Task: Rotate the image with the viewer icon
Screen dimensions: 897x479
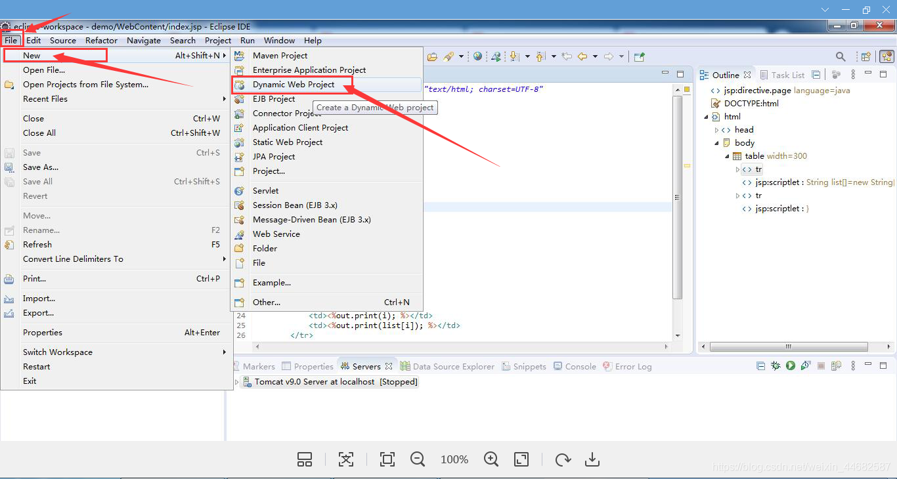Action: coord(563,459)
